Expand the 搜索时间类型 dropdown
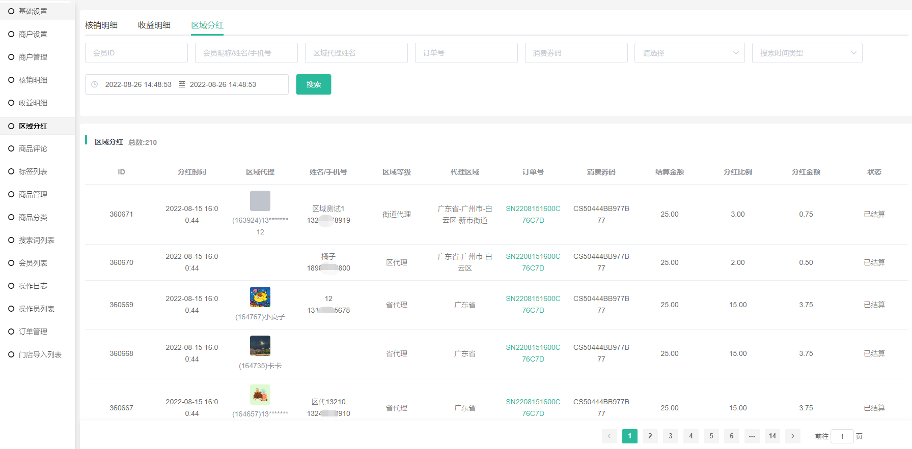This screenshot has height=449, width=912. [x=807, y=53]
